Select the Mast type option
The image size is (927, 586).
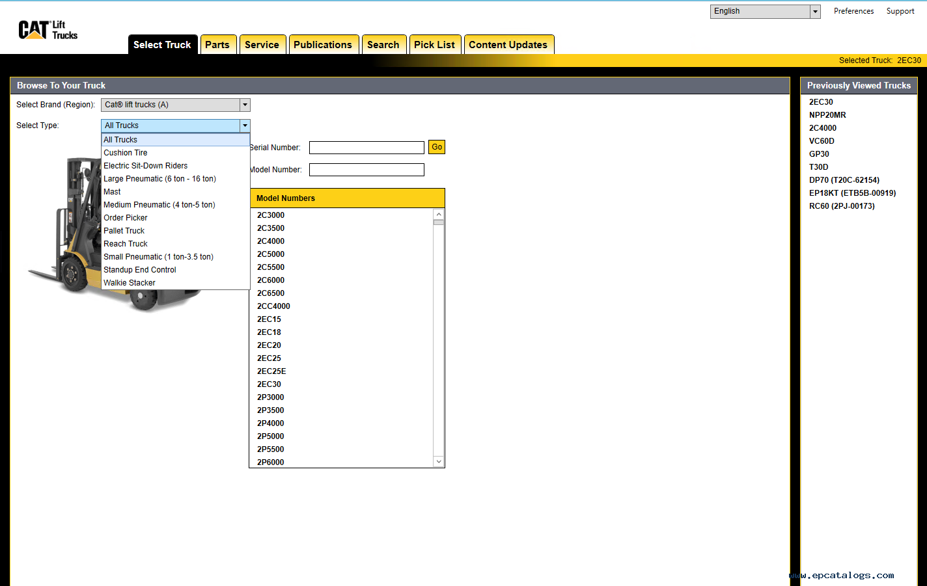pos(176,192)
